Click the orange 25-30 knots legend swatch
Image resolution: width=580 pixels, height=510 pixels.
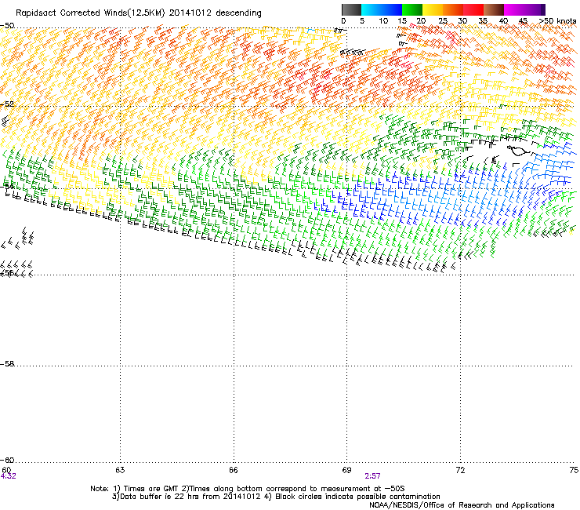[453, 9]
